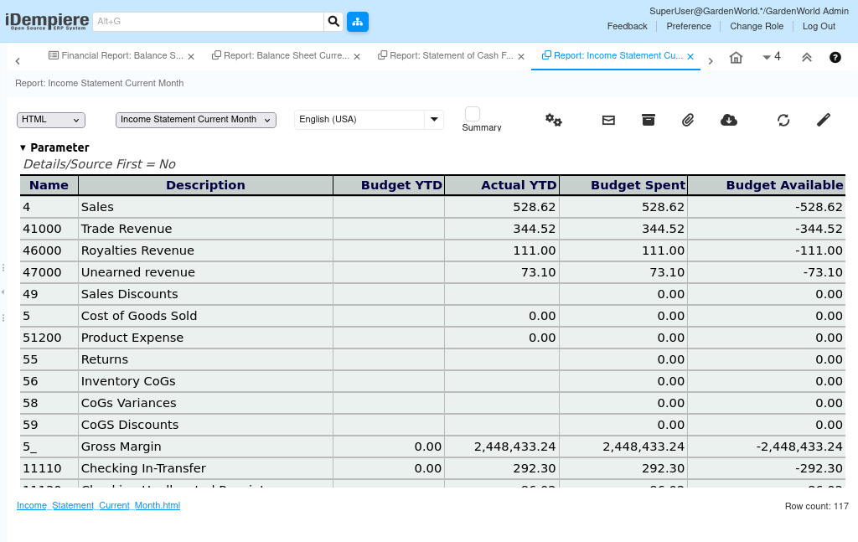Click the search magnifier icon
The height and width of the screenshot is (542, 858).
pos(333,21)
